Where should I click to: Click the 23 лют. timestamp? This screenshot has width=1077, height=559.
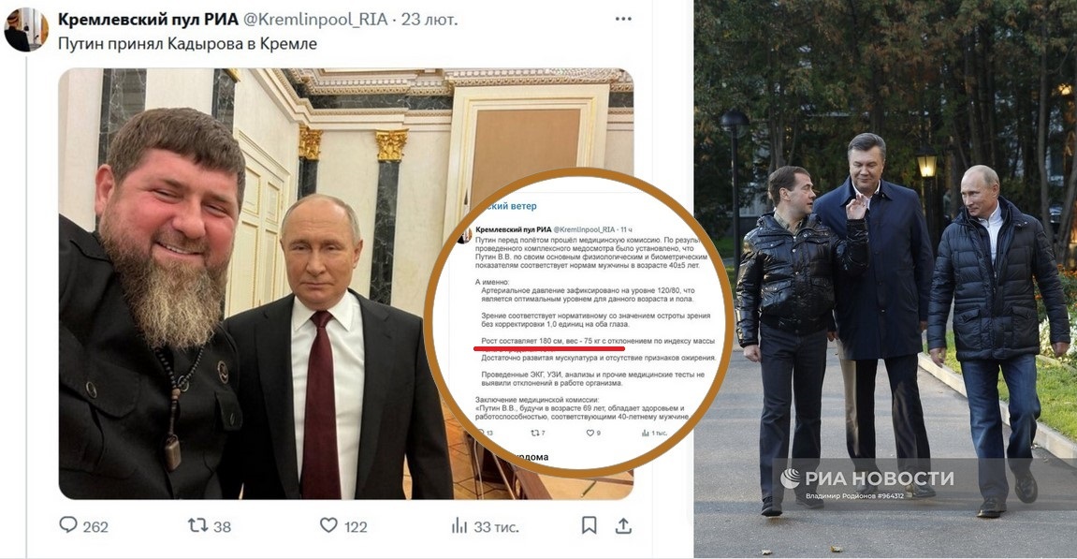tap(429, 20)
